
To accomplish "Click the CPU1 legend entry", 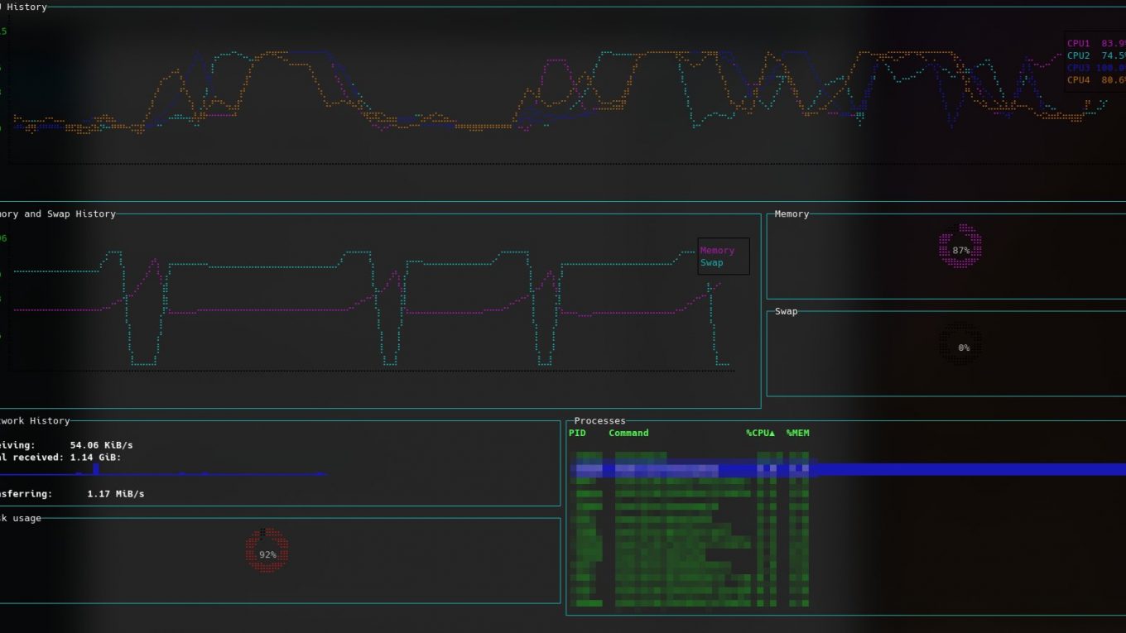I will [1096, 44].
